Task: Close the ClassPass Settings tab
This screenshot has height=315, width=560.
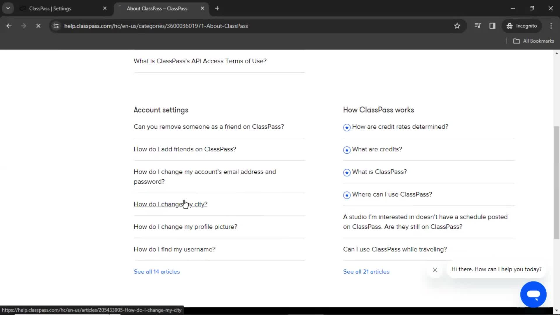Action: pyautogui.click(x=105, y=8)
